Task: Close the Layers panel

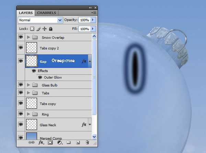Action: coord(95,8)
